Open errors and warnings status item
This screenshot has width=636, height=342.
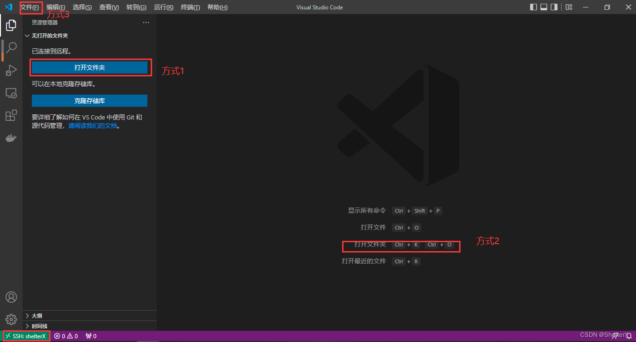(66, 336)
